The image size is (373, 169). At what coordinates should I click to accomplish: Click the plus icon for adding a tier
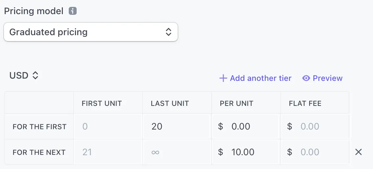(223, 78)
